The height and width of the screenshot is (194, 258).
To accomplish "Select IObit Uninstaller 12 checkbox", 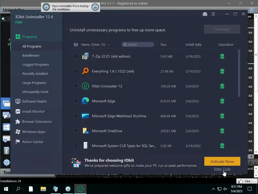I will (76, 86).
